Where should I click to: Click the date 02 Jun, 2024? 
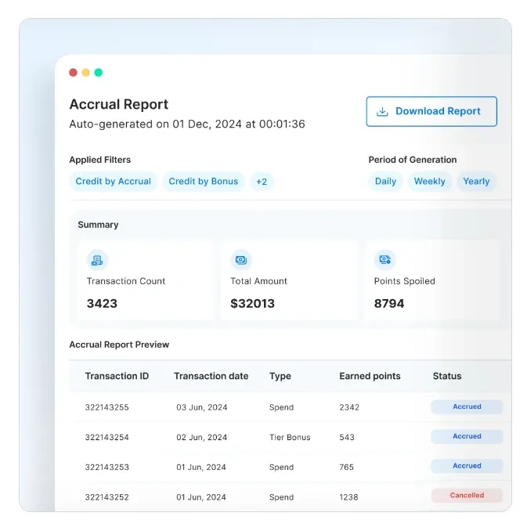coord(202,437)
